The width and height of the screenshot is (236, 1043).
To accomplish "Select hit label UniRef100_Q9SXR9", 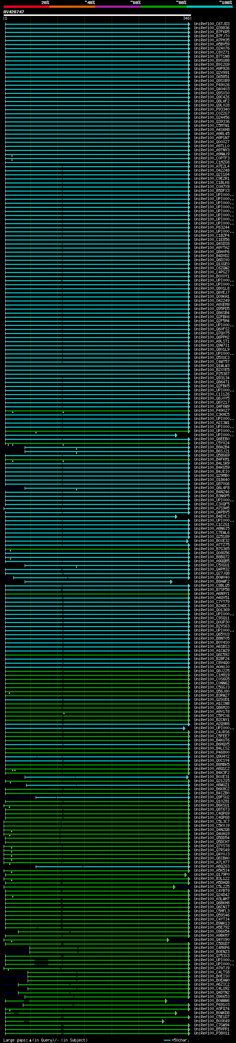I will [x=212, y=81].
